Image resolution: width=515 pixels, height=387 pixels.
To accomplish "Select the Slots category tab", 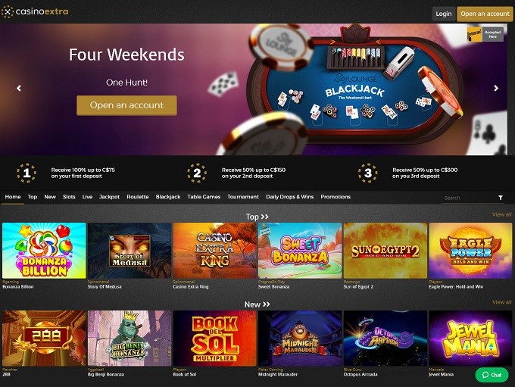I will [x=69, y=197].
